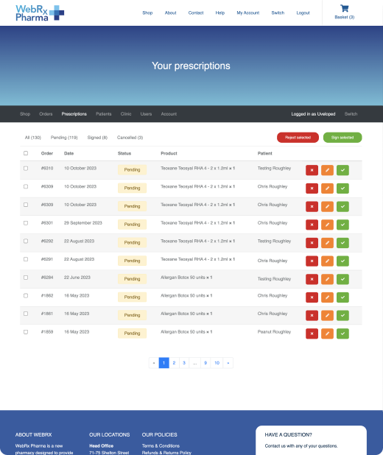Open Patients in dark navigation bar
Screen dimensions: 383x455
pos(104,114)
